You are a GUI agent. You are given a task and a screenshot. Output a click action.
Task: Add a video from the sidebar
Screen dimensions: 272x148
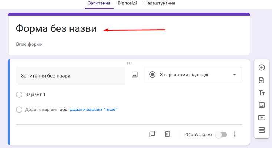click(x=262, y=118)
